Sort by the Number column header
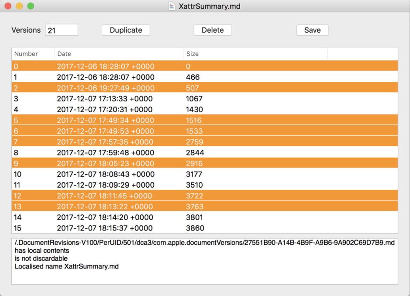410x296 pixels. pos(26,54)
